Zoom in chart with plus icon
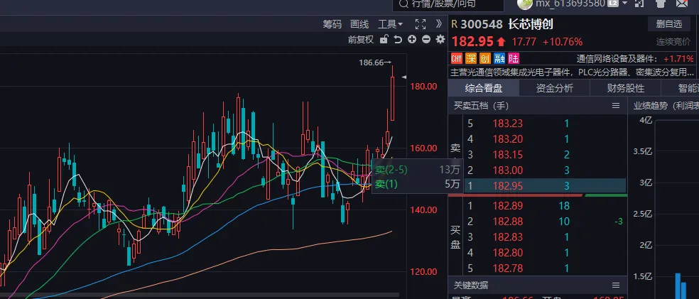The height and width of the screenshot is (299, 699). (412, 39)
